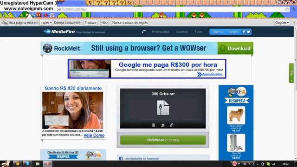Click the copy link chain icon
Image resolution: width=297 pixels, height=167 pixels.
pos(171,125)
